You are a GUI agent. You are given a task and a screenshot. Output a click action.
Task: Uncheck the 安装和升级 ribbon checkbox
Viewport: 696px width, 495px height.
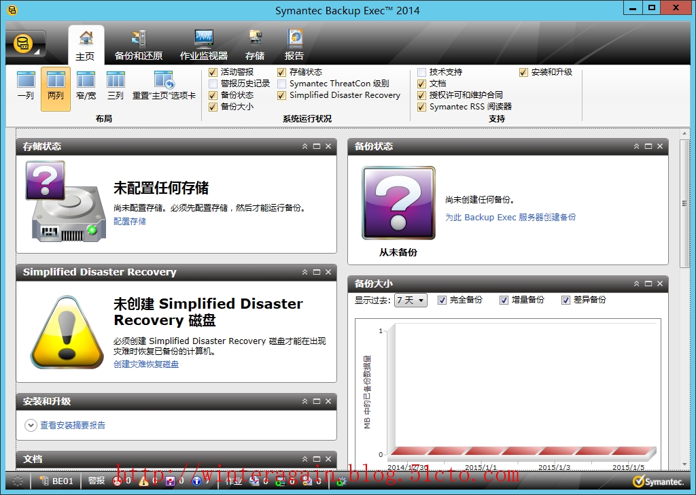(x=523, y=72)
